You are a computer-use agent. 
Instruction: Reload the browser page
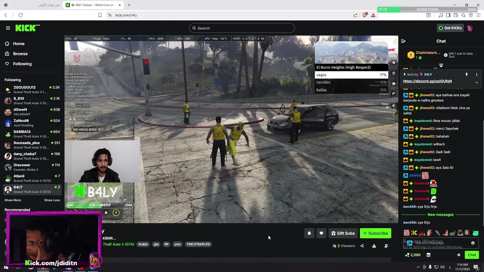point(20,15)
